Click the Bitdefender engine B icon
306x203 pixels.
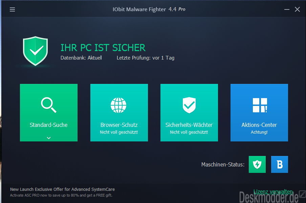click(280, 164)
